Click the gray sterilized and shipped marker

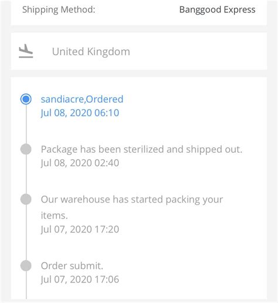click(26, 149)
